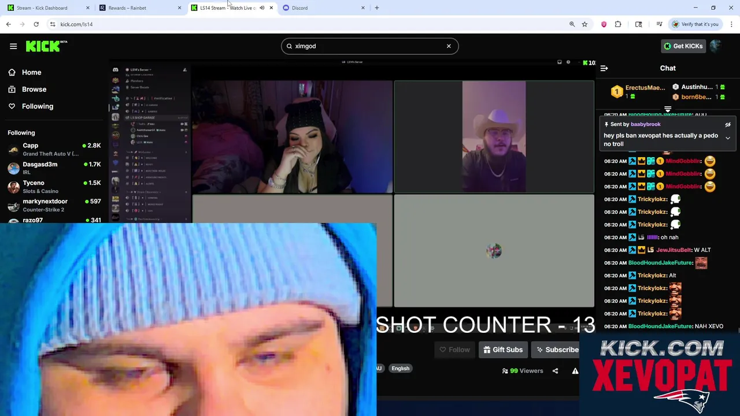Expand the pinned message chevron
Viewport: 740px width, 416px height.
point(728,138)
